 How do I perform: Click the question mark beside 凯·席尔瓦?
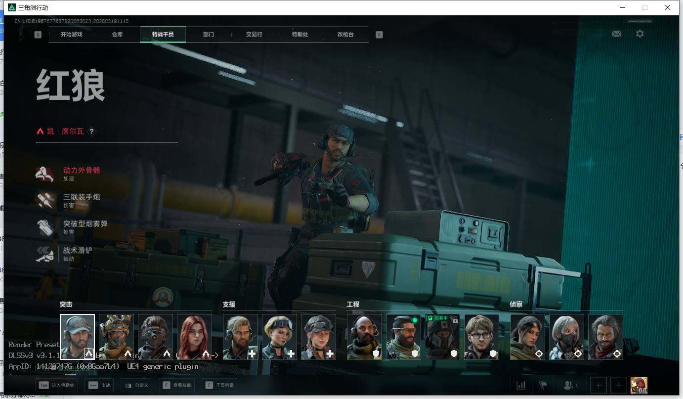(91, 132)
